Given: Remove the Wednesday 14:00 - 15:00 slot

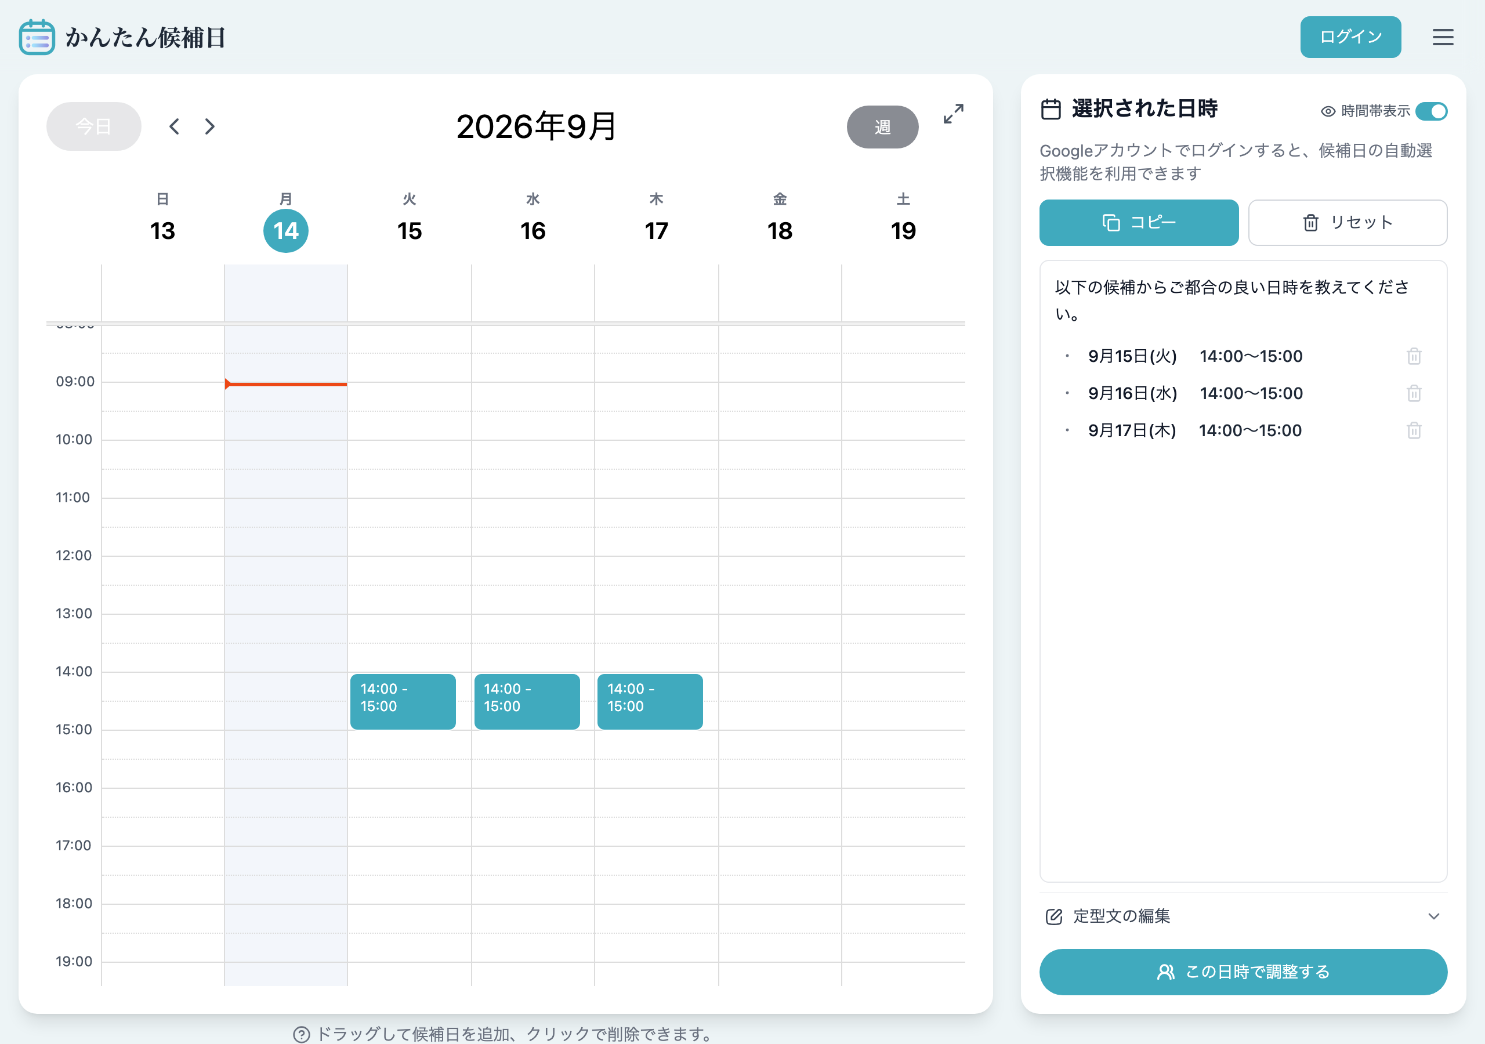Looking at the screenshot, I should click(527, 702).
